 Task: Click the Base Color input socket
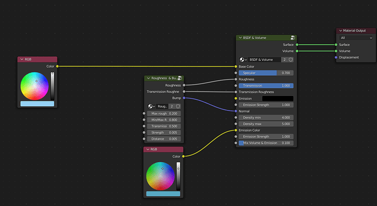236,66
